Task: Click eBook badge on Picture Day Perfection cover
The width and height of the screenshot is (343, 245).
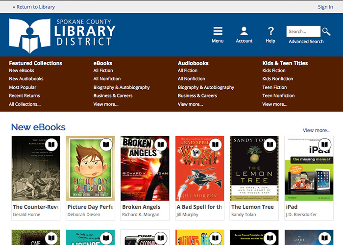Action: 106,145
